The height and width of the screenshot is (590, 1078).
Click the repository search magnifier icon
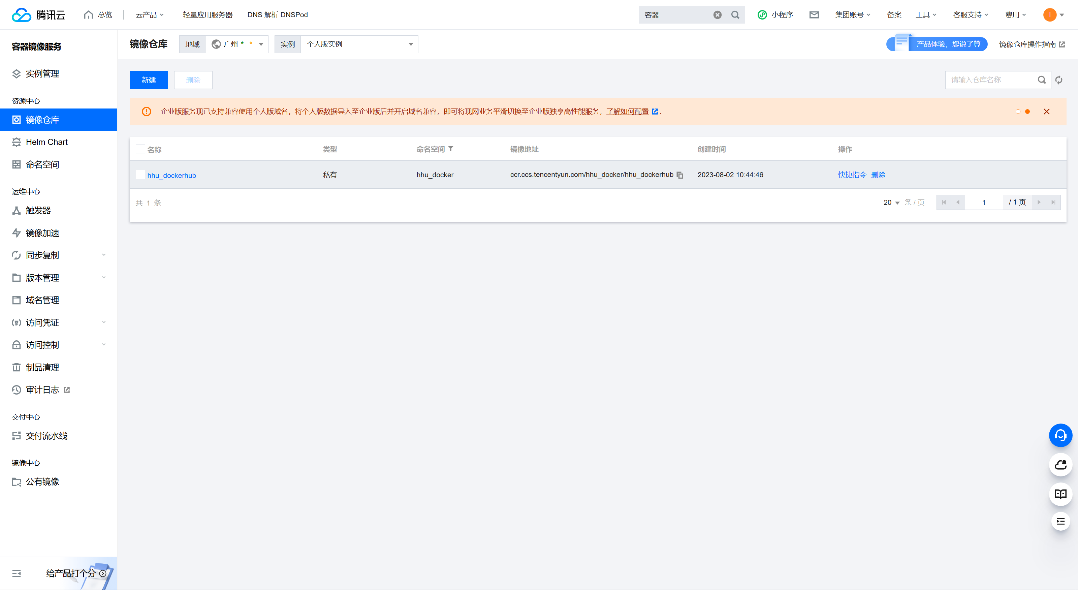point(1042,80)
